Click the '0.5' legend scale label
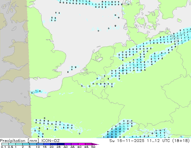 (x=11, y=147)
